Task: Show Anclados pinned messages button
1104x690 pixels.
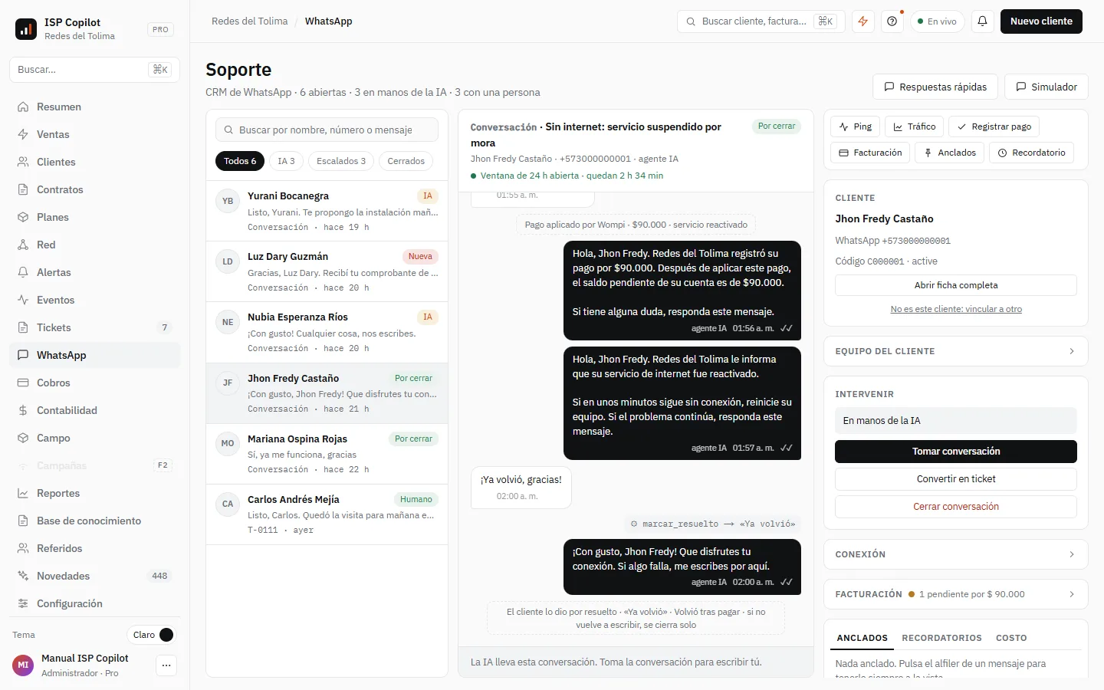Action: point(949,153)
